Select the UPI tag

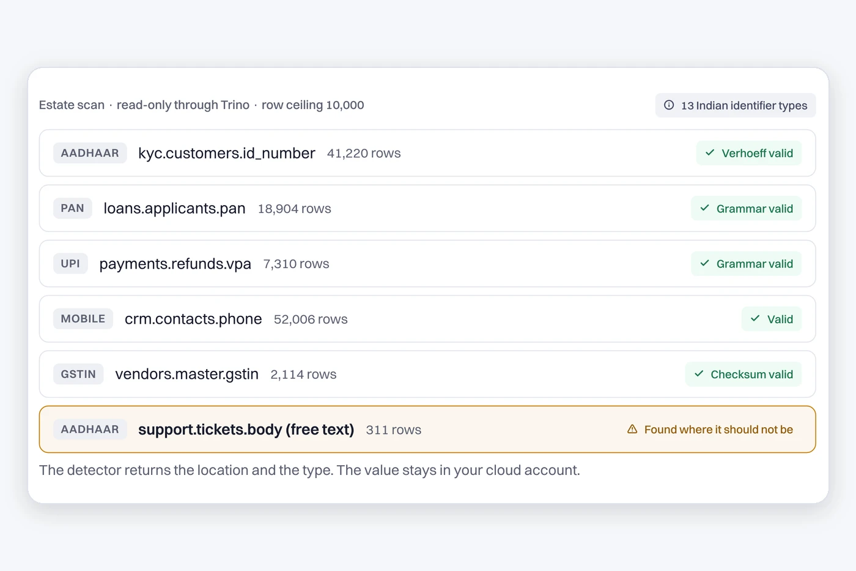point(70,263)
